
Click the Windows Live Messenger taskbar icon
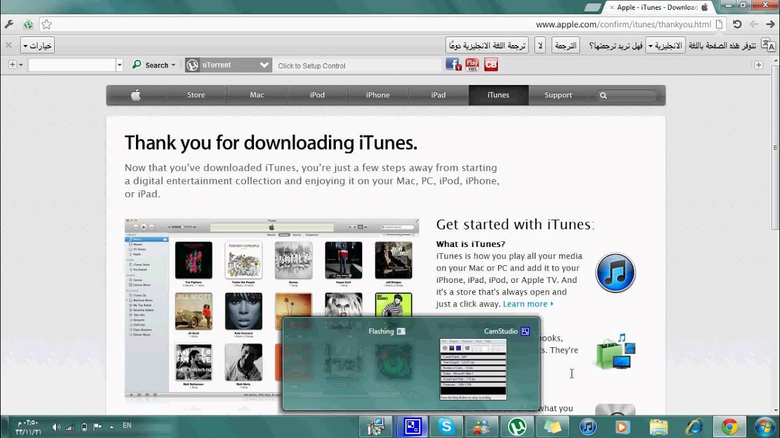click(481, 427)
